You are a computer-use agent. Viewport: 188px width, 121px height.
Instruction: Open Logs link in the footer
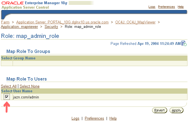pyautogui.click(x=75, y=118)
